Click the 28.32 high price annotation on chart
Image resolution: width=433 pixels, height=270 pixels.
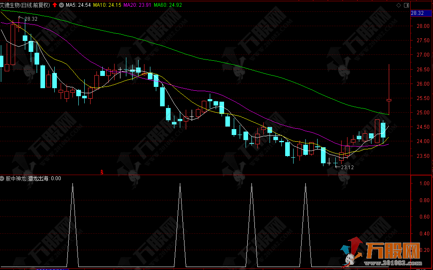[31, 19]
